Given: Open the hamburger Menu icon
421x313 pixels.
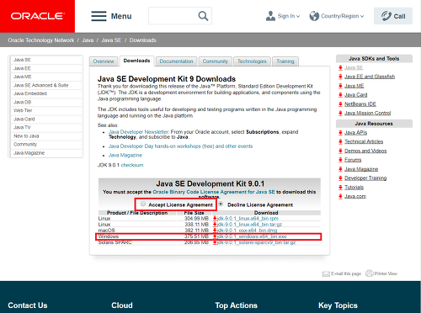Looking at the screenshot, I should tap(99, 16).
